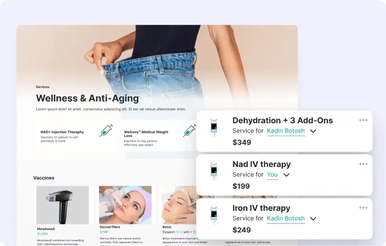Expand the recipient chevron on Iron IV therapy
Screen dimensions: 386x246
(313, 219)
